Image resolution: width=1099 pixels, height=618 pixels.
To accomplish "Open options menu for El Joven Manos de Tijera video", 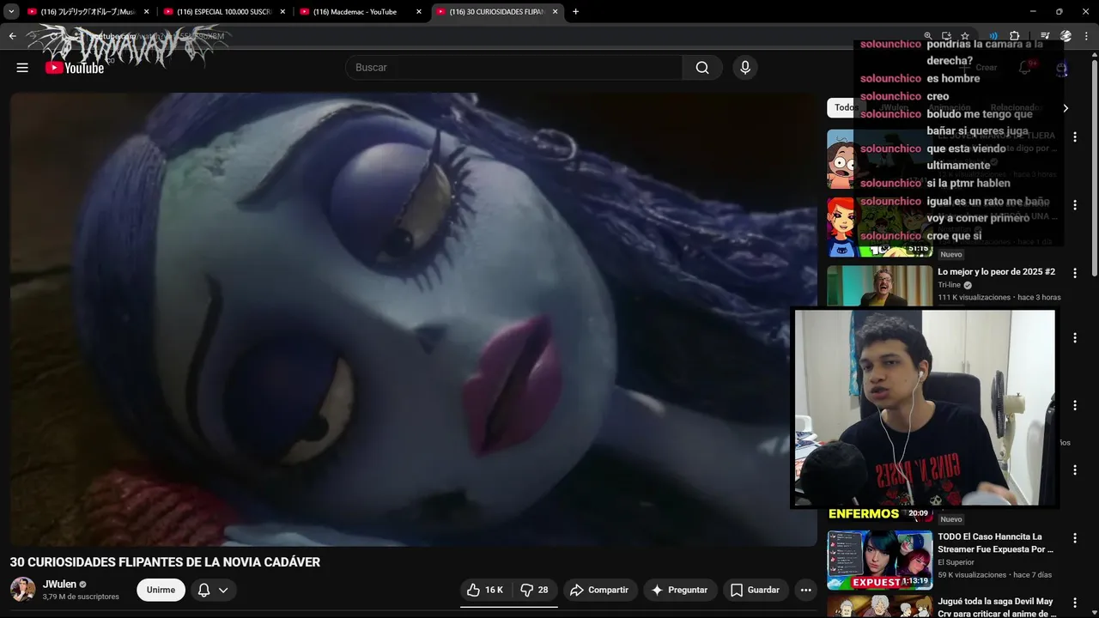I will point(1074,137).
